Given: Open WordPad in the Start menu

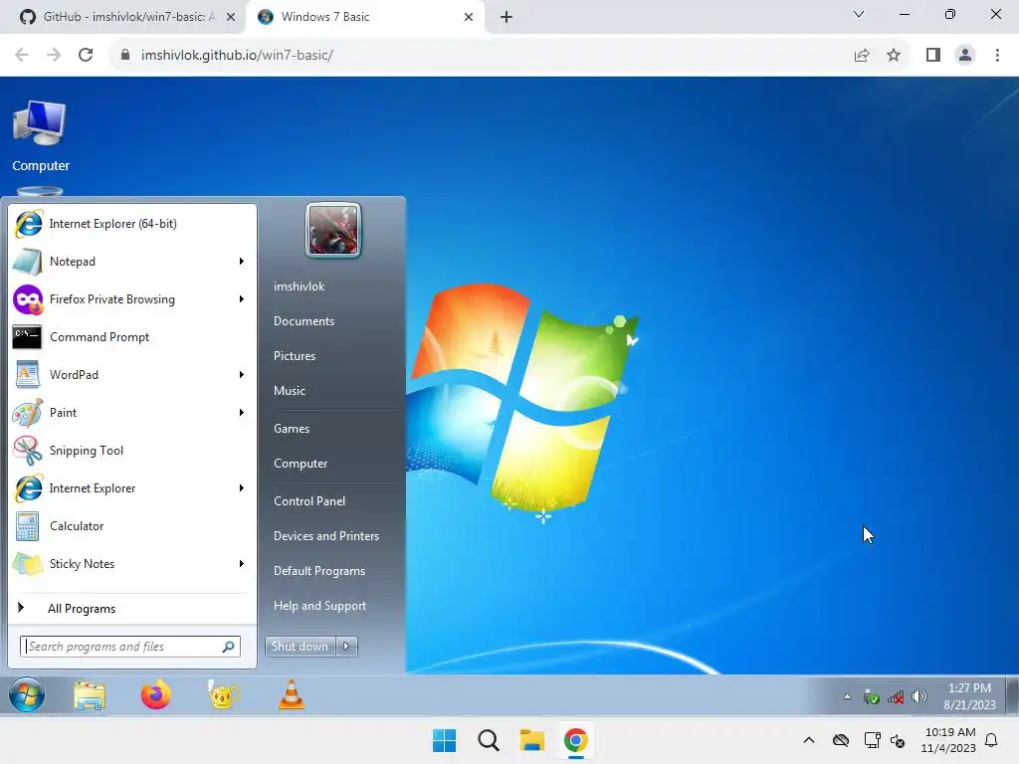Looking at the screenshot, I should click(132, 375).
